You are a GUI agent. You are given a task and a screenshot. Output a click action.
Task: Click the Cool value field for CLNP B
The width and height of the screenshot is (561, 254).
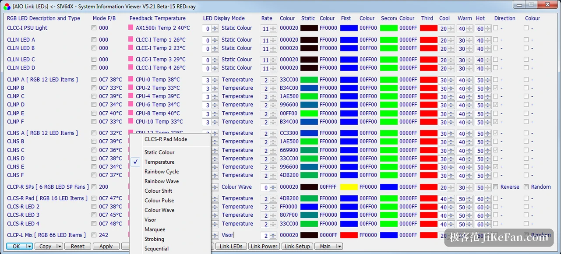pyautogui.click(x=444, y=88)
